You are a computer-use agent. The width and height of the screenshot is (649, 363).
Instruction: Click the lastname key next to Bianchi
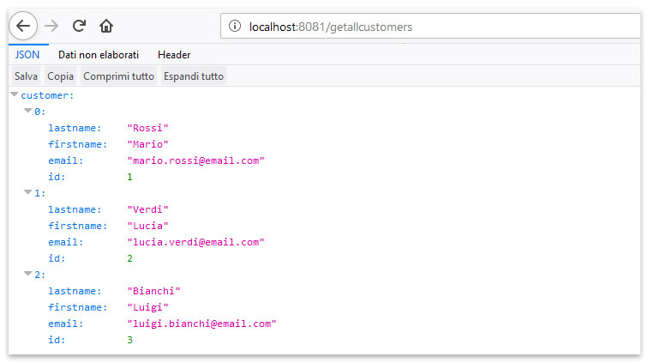click(x=75, y=291)
